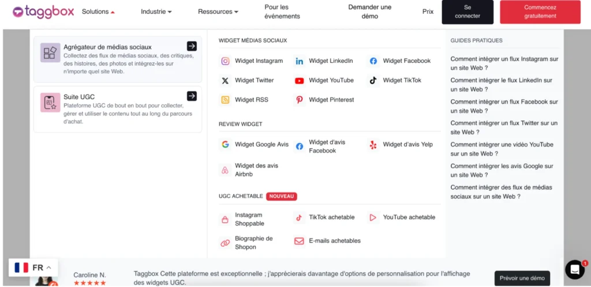Open TikTok achetable link

[332, 217]
